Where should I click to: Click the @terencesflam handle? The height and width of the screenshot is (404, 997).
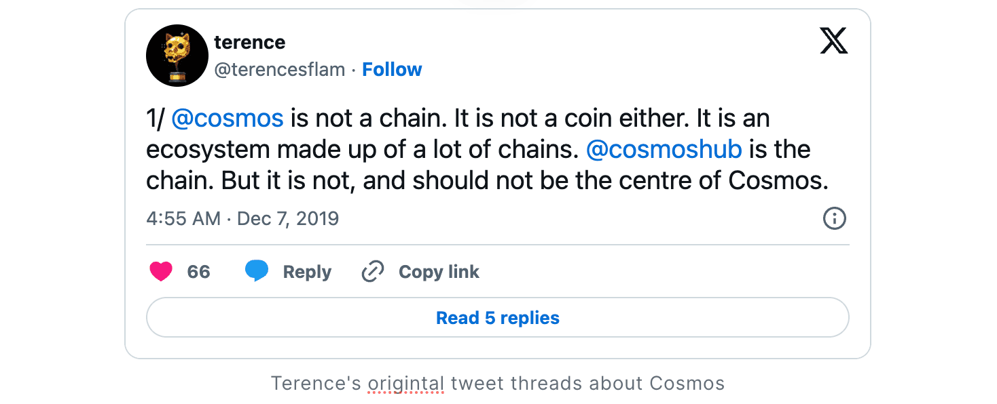280,69
